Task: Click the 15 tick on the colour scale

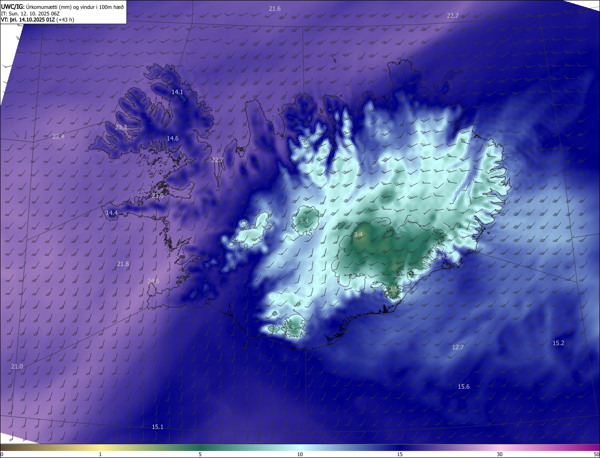Action: click(x=400, y=454)
